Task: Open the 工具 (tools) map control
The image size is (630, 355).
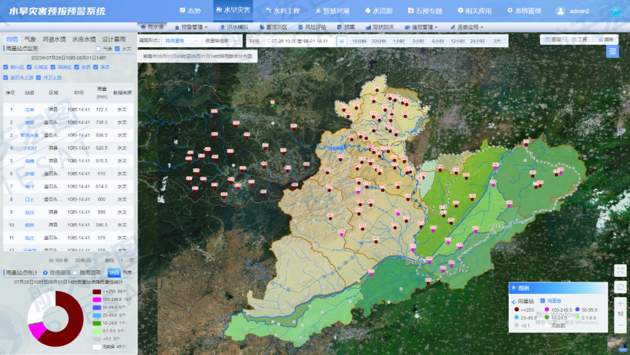Action: (x=579, y=40)
